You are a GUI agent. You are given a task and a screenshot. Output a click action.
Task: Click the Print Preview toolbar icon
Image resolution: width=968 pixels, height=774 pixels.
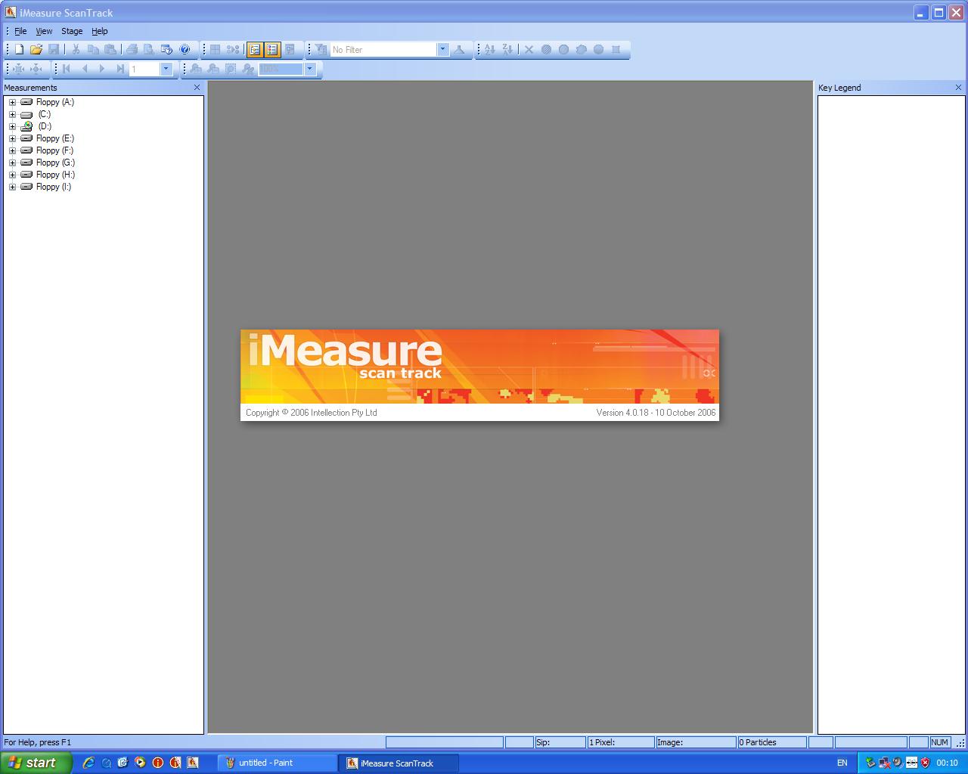(149, 50)
